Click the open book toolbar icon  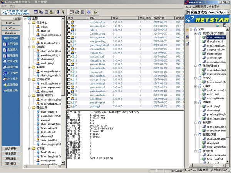47,12
